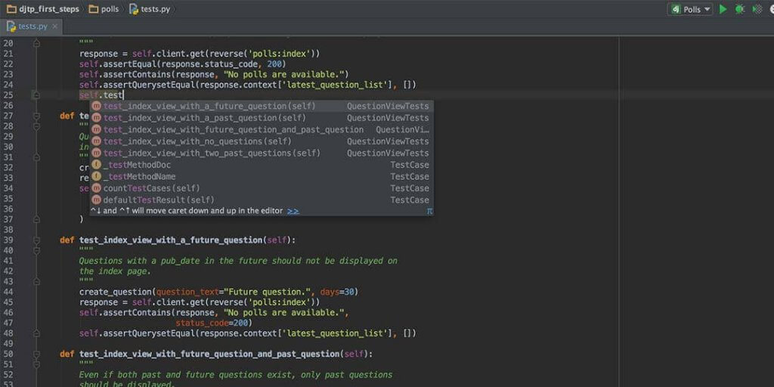Select test_index_view_with_future_question_and_past_question suggestion
774x387 pixels.
(x=262, y=129)
